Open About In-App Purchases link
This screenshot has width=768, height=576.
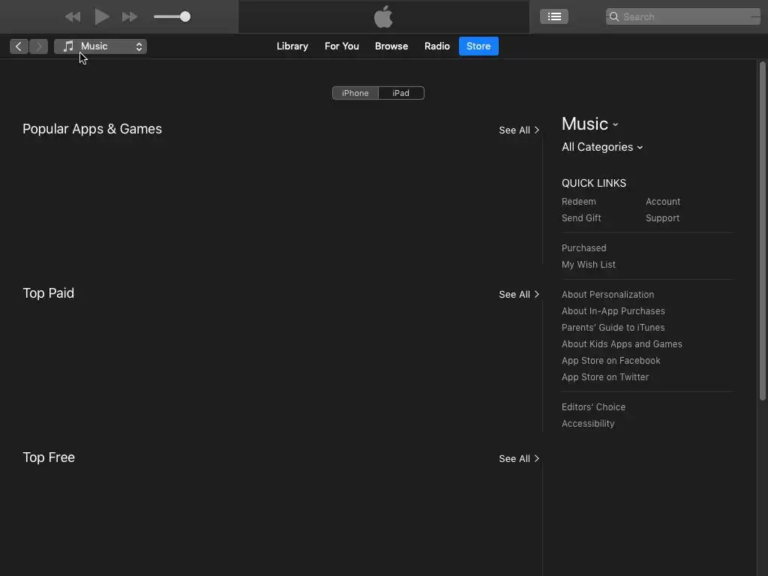tap(613, 311)
